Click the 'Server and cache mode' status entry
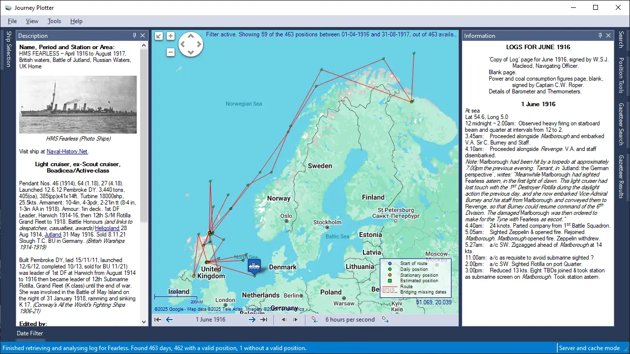This screenshot has width=630, height=354. coord(589,348)
